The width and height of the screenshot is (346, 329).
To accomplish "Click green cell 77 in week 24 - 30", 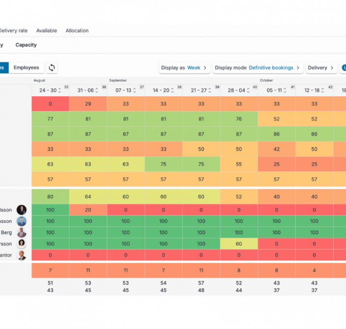I will pos(50,119).
